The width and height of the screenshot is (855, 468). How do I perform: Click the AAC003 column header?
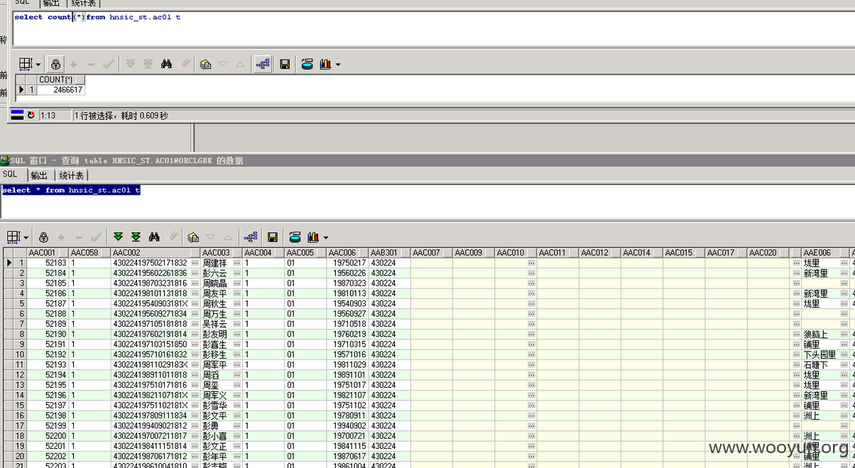222,253
